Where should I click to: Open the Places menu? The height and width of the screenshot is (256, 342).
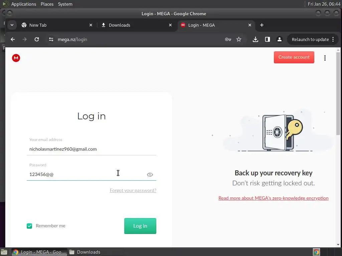pyautogui.click(x=47, y=4)
